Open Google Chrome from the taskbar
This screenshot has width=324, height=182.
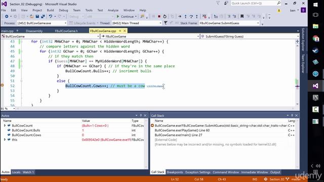click(315, 38)
